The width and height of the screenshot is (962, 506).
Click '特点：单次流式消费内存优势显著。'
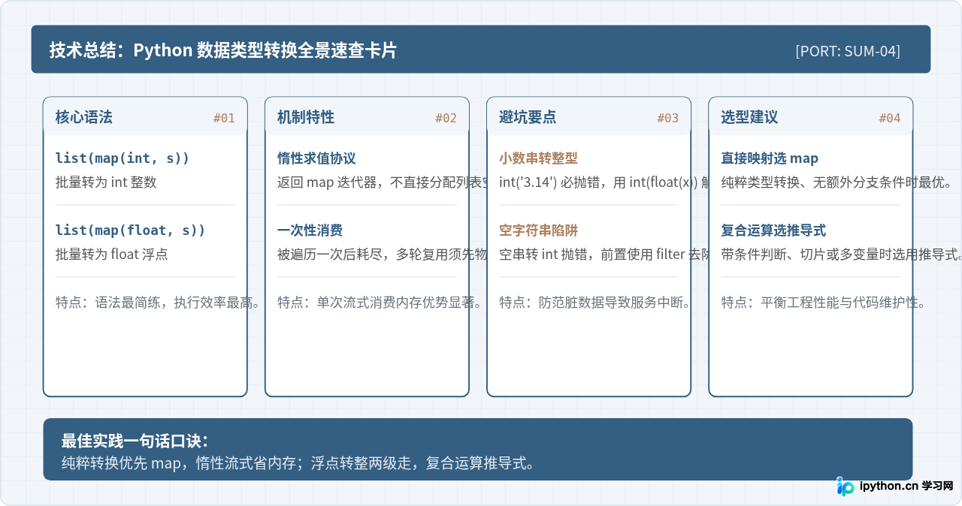(380, 303)
